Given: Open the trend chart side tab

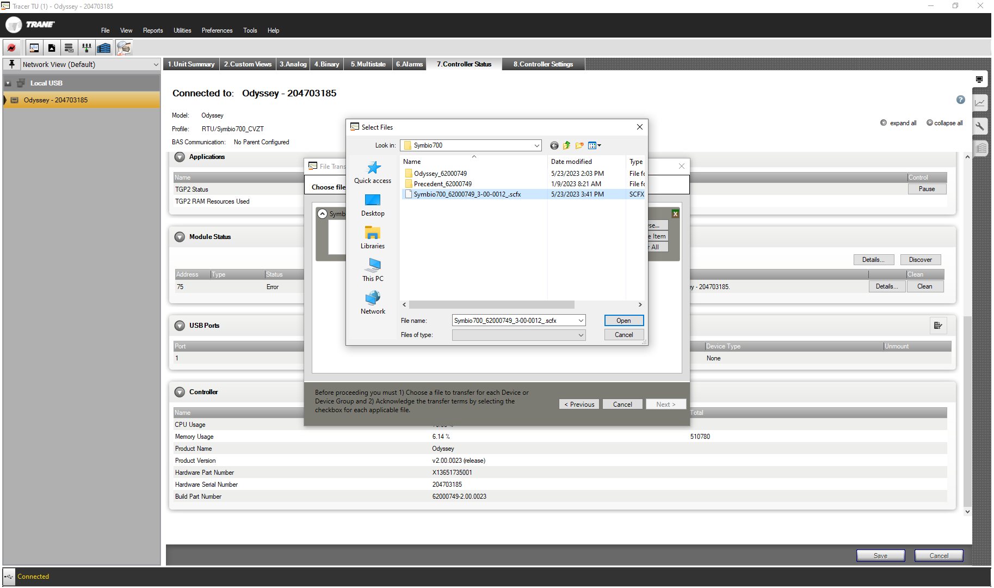Looking at the screenshot, I should pyautogui.click(x=980, y=103).
